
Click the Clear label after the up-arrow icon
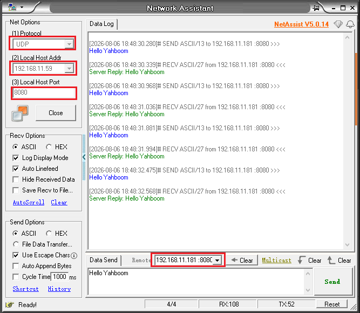[x=344, y=261]
